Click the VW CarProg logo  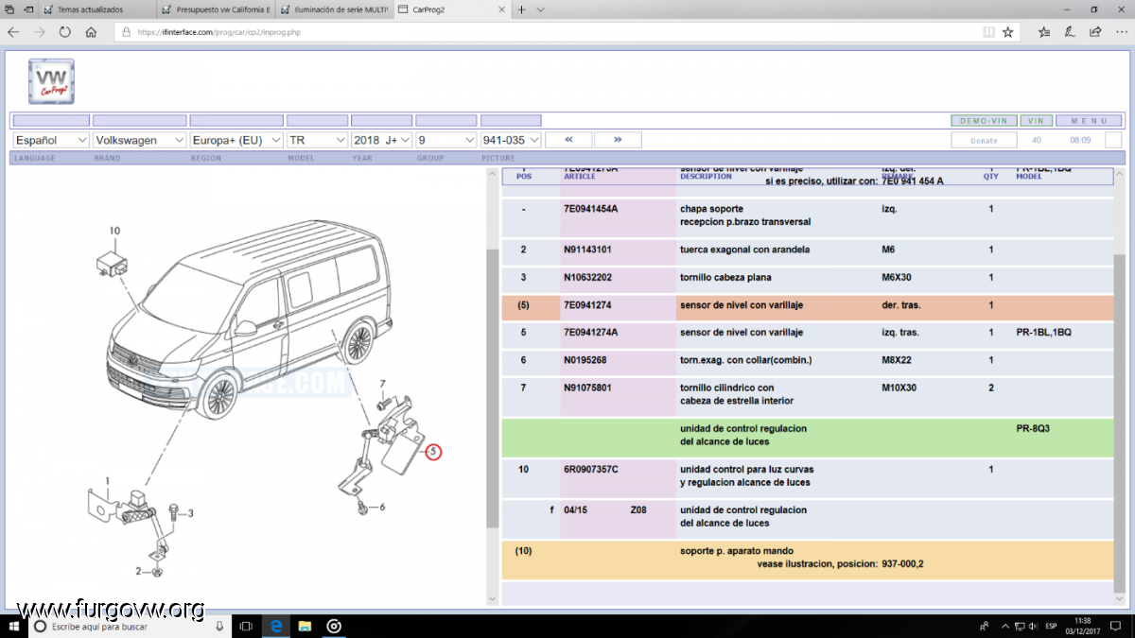tap(51, 81)
